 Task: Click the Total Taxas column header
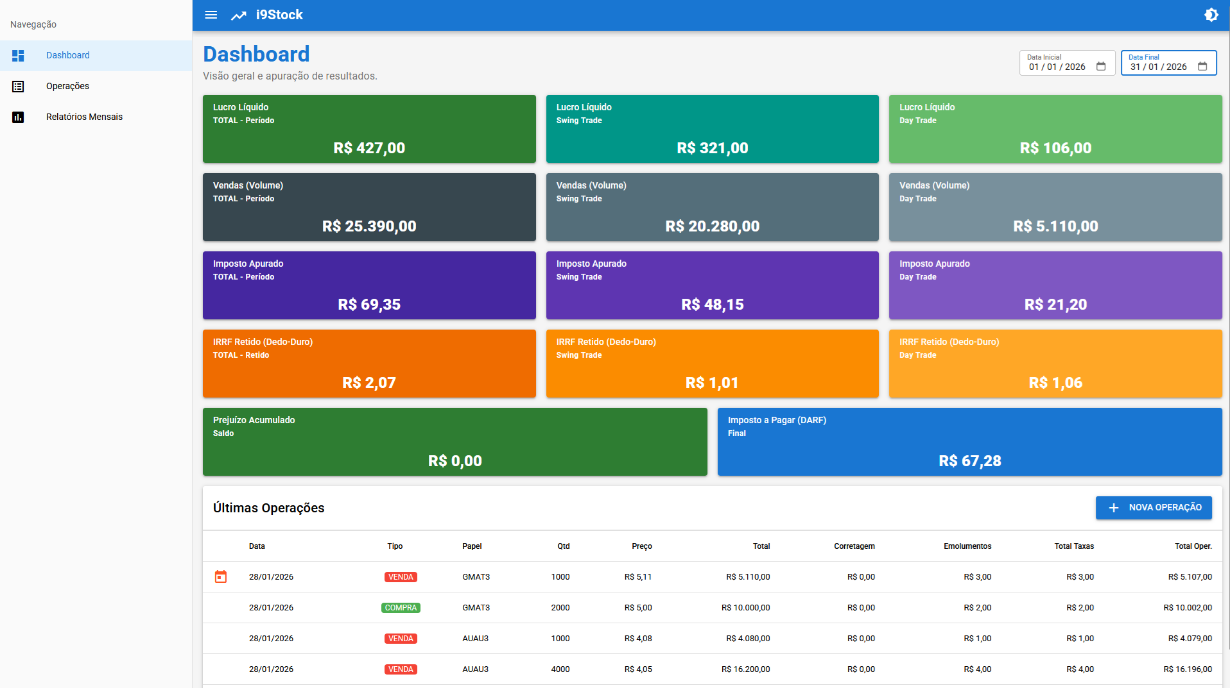pyautogui.click(x=1074, y=546)
